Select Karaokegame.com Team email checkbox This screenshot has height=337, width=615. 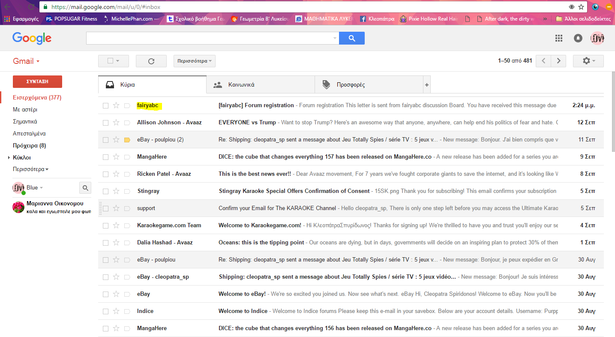click(x=105, y=226)
